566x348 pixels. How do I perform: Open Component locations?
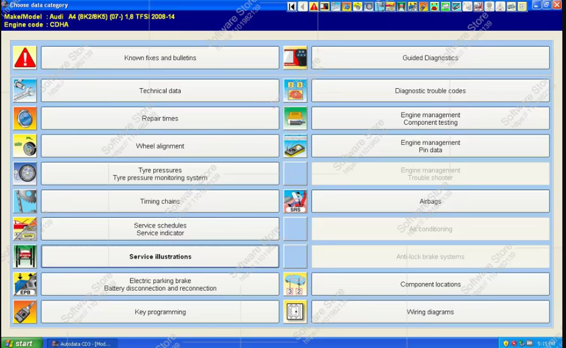click(x=430, y=284)
